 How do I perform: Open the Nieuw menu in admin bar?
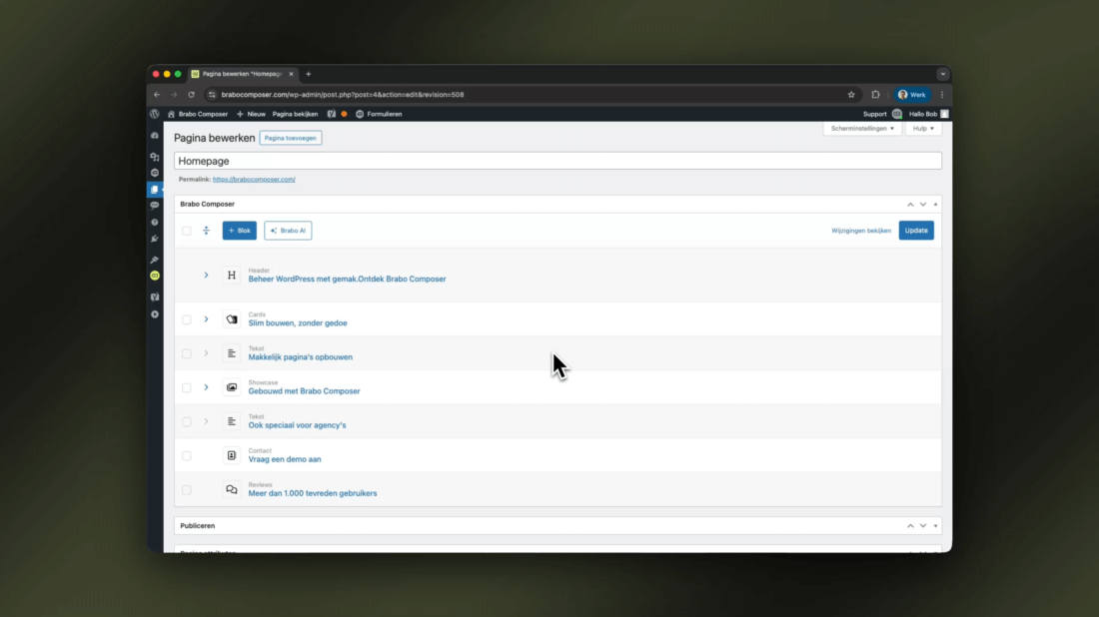point(251,114)
